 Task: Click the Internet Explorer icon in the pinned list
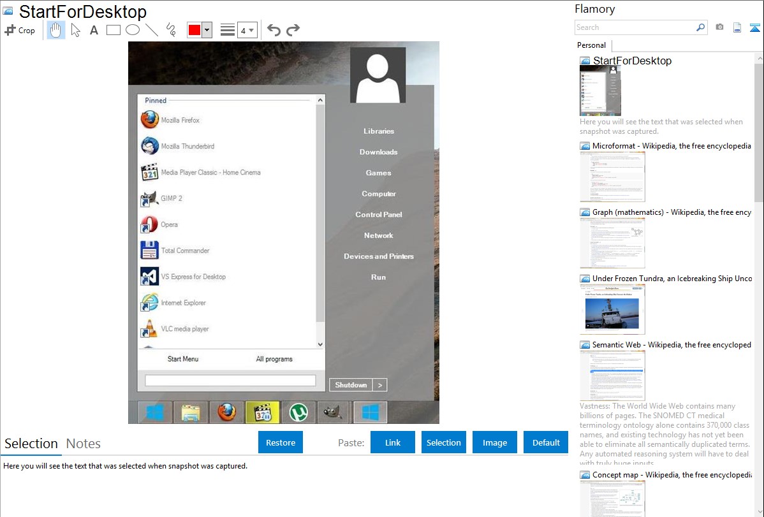point(149,302)
